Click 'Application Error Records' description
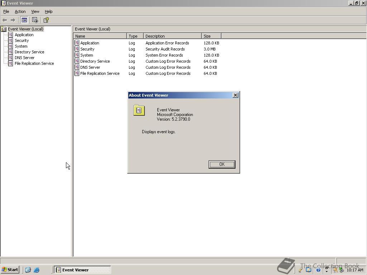 tap(167, 43)
